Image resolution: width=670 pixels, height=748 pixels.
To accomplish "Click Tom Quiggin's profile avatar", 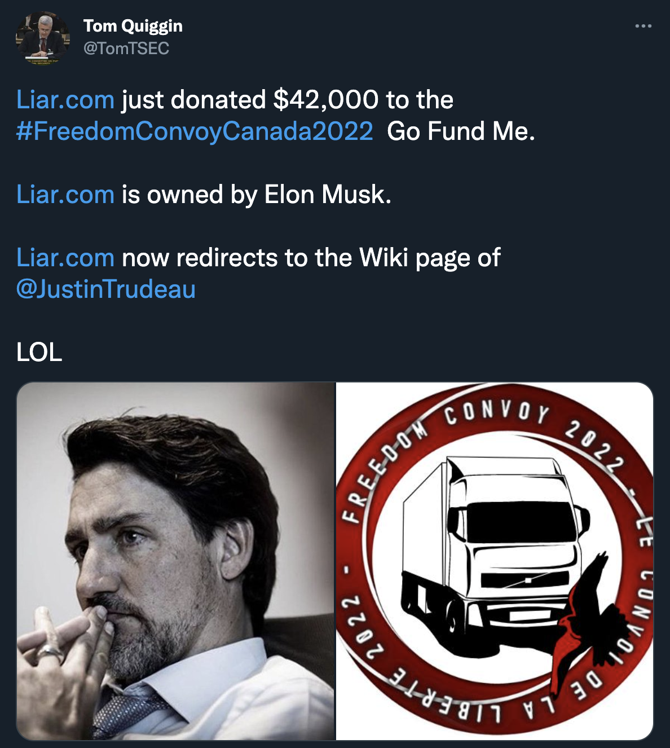I will tap(42, 37).
